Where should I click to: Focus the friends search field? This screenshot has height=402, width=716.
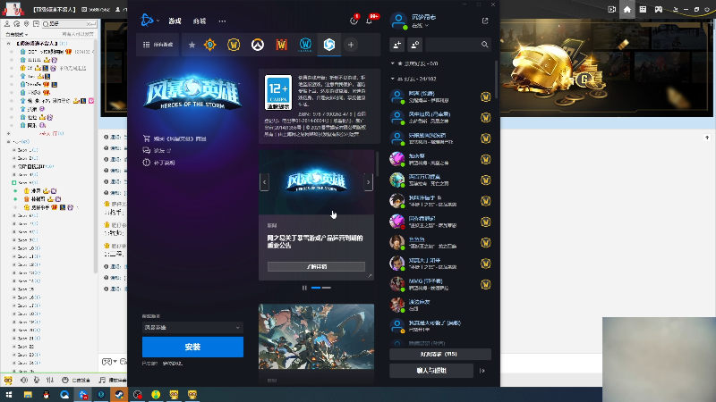click(x=458, y=45)
